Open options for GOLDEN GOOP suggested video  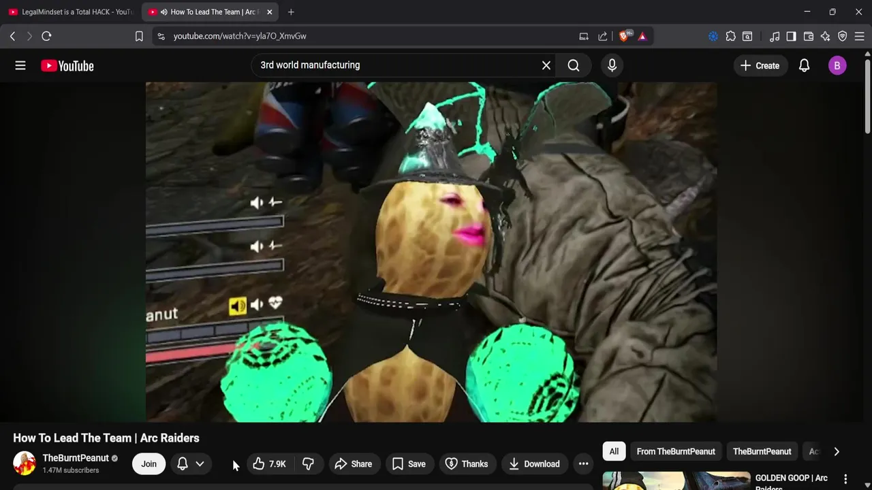click(x=845, y=479)
